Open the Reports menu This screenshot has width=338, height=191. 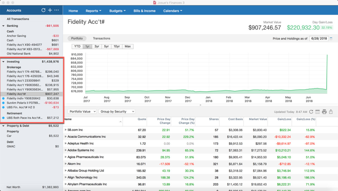click(93, 11)
